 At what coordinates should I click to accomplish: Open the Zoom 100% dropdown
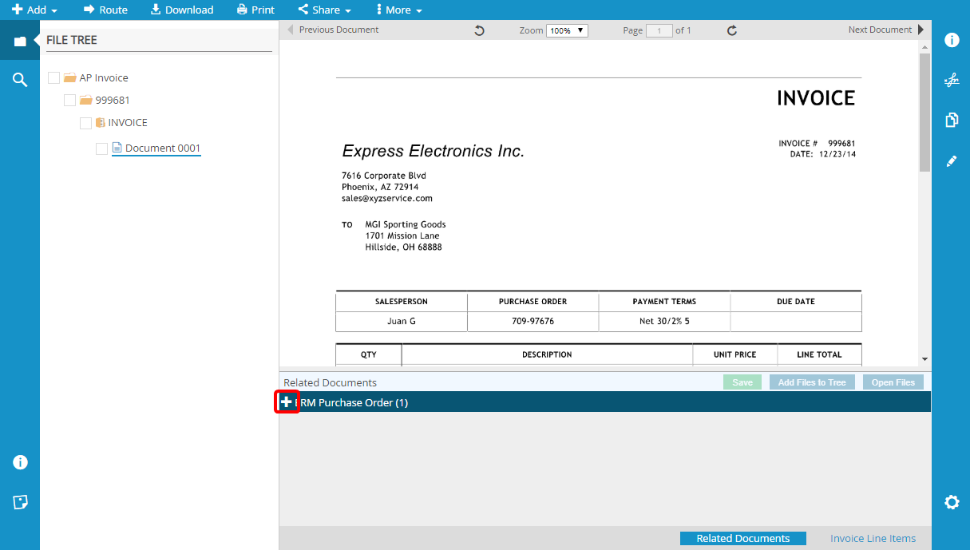[x=567, y=30]
